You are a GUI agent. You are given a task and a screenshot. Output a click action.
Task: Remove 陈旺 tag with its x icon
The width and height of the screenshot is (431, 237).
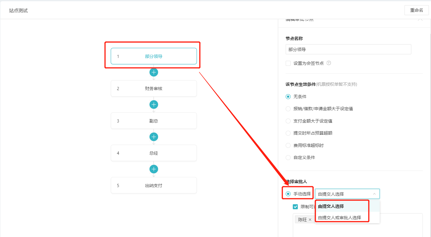pos(310,220)
